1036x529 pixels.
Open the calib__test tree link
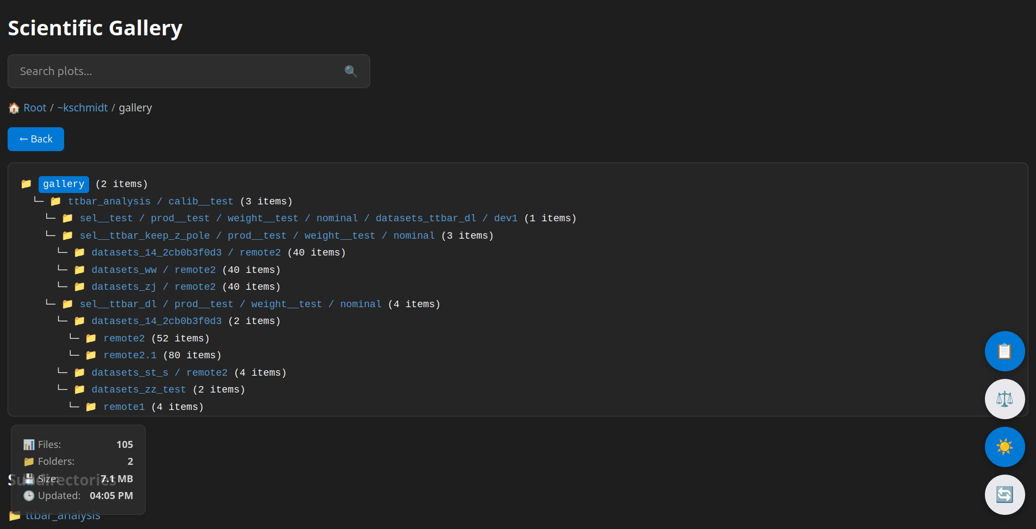[201, 201]
